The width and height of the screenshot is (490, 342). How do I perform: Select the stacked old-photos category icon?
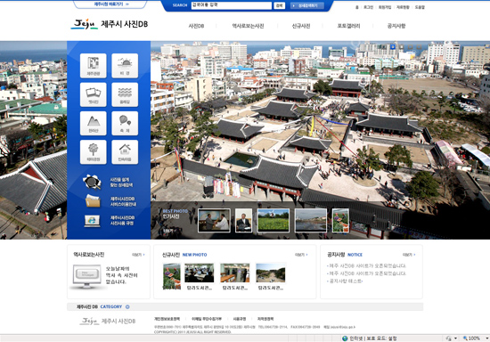[x=94, y=94]
